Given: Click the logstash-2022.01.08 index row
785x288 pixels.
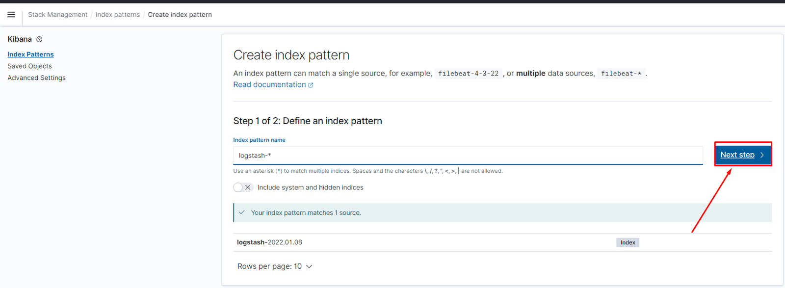Looking at the screenshot, I should 502,242.
